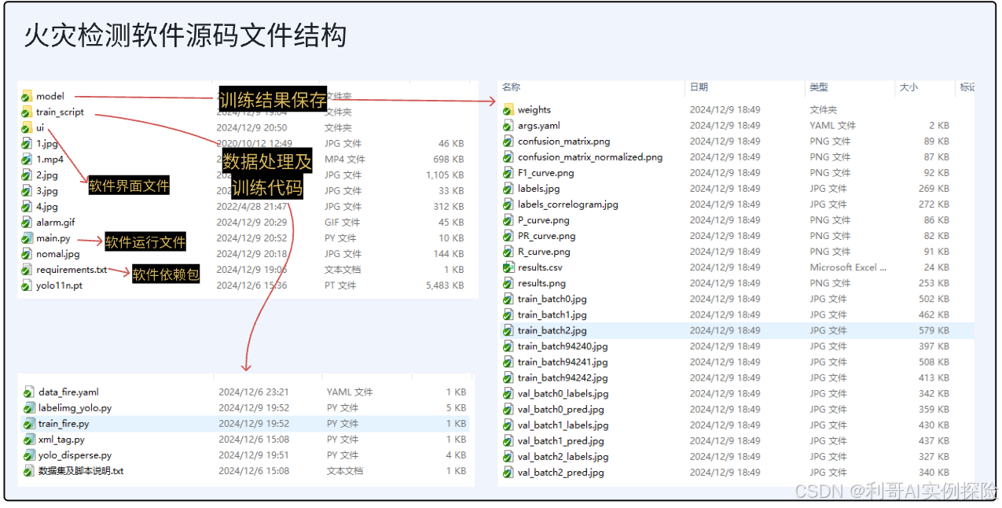
Task: Click the alarm.gif file icon
Action: click(27, 223)
